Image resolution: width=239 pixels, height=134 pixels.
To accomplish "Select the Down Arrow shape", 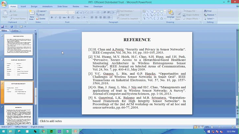I will point(158,15).
